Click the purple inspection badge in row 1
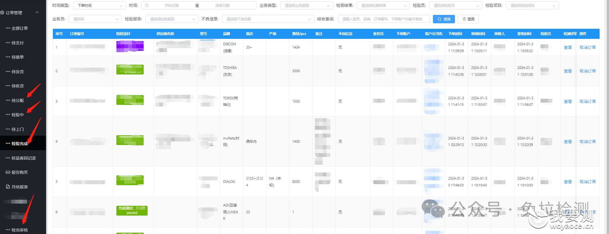The image size is (609, 234). click(x=130, y=46)
